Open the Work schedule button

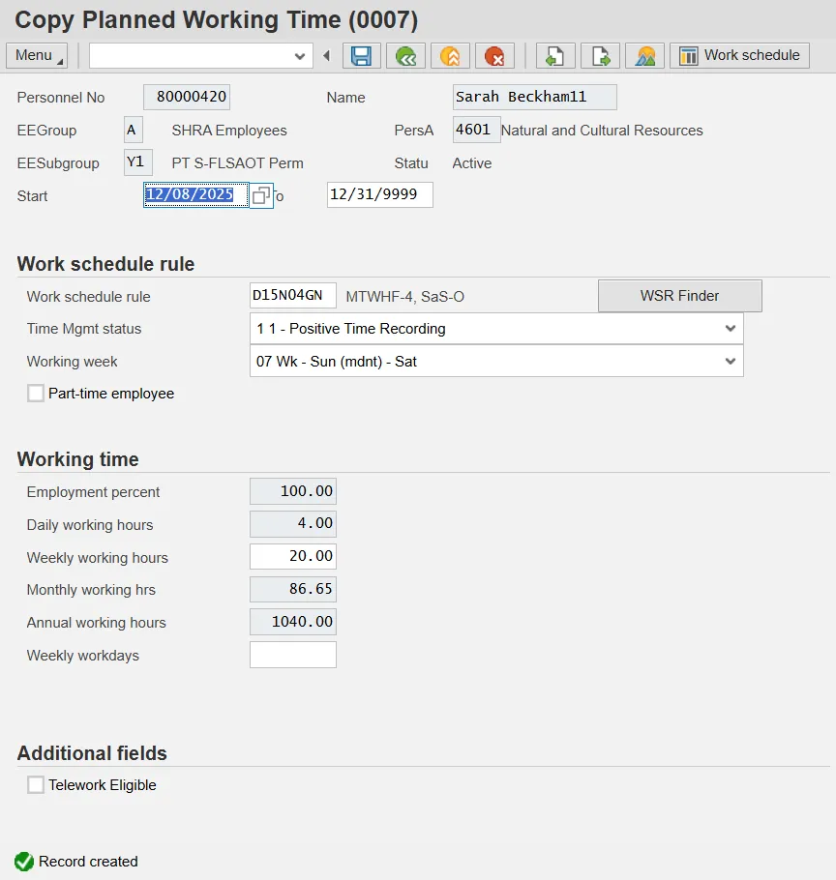point(739,55)
